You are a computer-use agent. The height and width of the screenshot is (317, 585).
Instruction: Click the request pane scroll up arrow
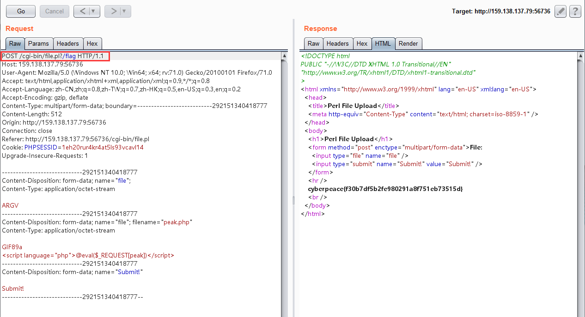[x=285, y=55]
